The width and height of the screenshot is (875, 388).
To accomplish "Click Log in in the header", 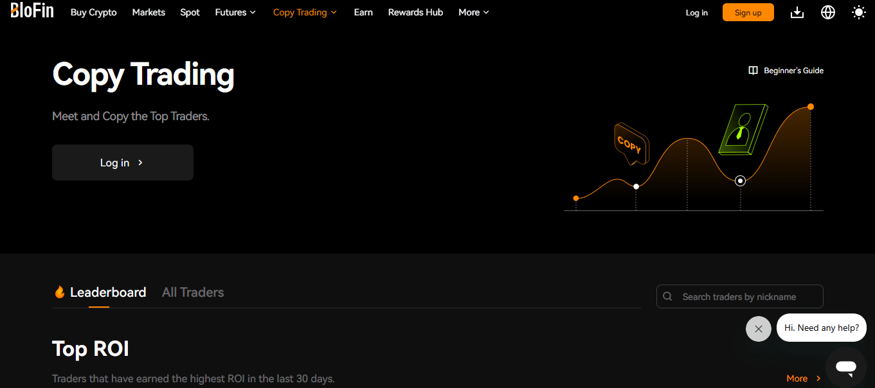I will point(697,13).
